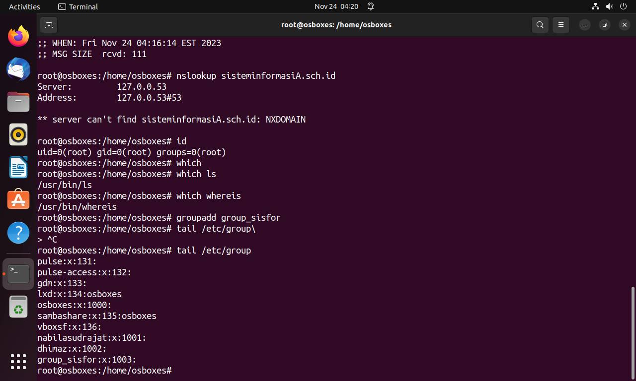Toggle the notification bell indicator
This screenshot has height=381, width=636.
coord(371,6)
